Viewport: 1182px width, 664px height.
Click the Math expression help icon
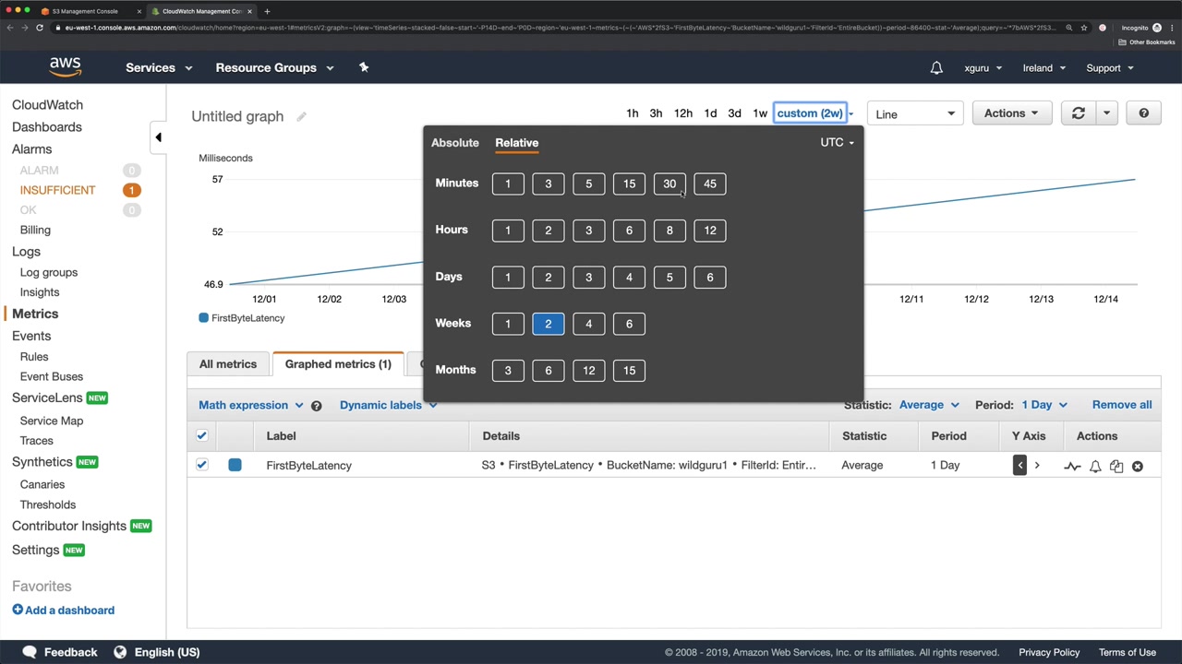pyautogui.click(x=316, y=406)
